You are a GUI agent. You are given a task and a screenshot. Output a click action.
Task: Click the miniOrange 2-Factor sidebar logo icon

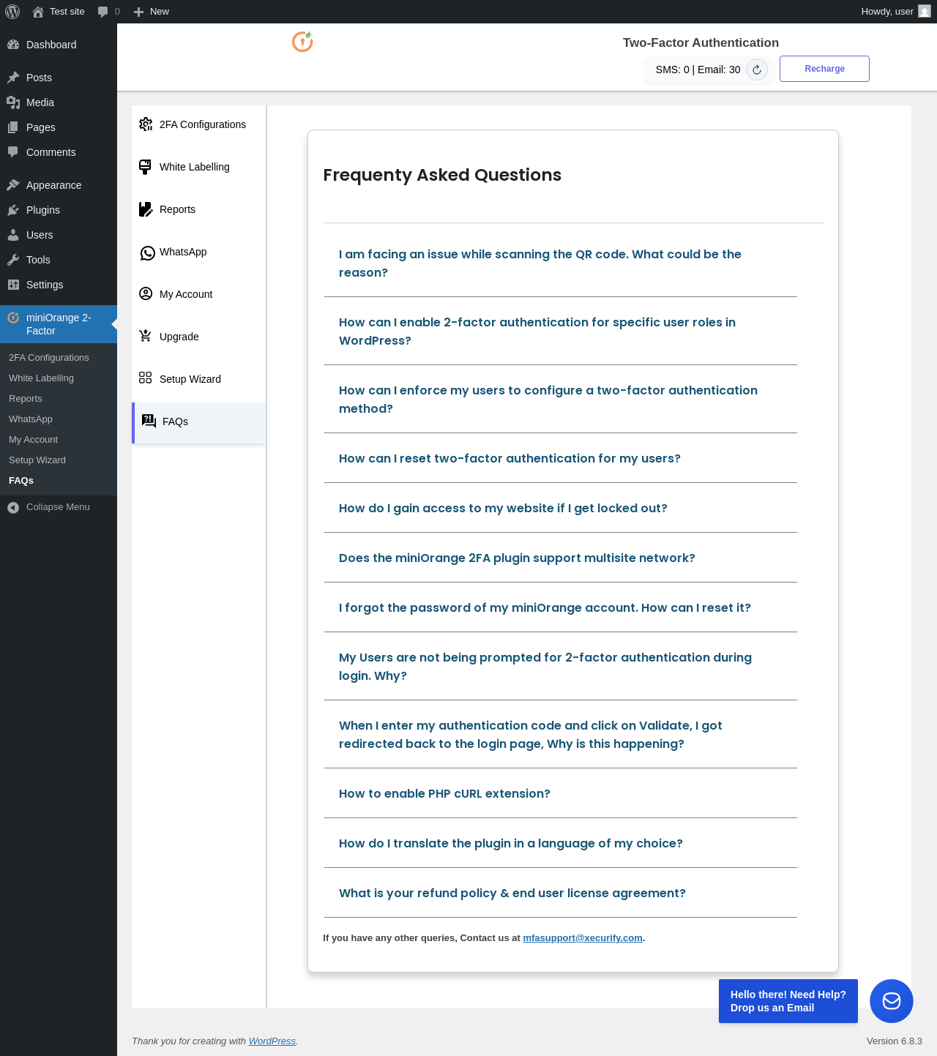[x=13, y=318]
